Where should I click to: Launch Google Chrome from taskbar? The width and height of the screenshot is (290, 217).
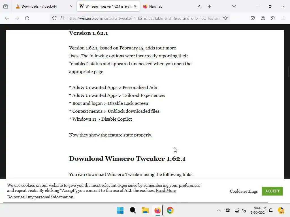click(170, 210)
